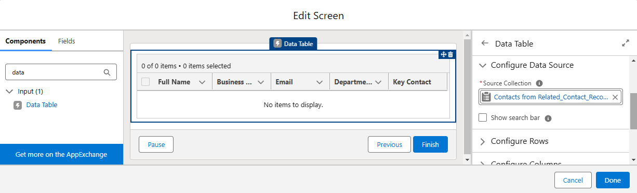The image size is (637, 193).
Task: Click the Finish button
Action: point(430,145)
